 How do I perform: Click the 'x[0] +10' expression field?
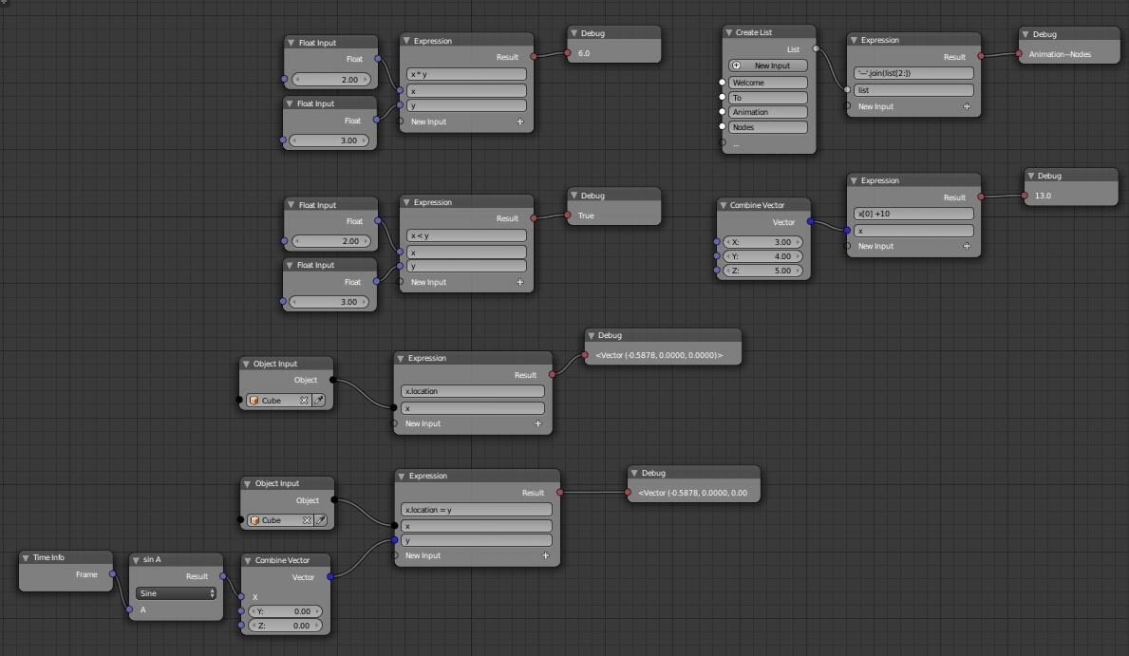(x=913, y=214)
